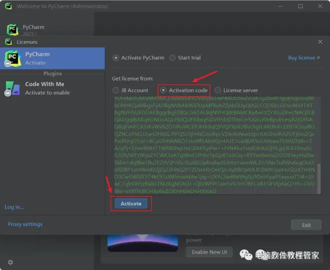Click the new UI preview thumbnail
Image resolution: width=330 pixels, height=270 pixels.
pyautogui.click(x=142, y=243)
